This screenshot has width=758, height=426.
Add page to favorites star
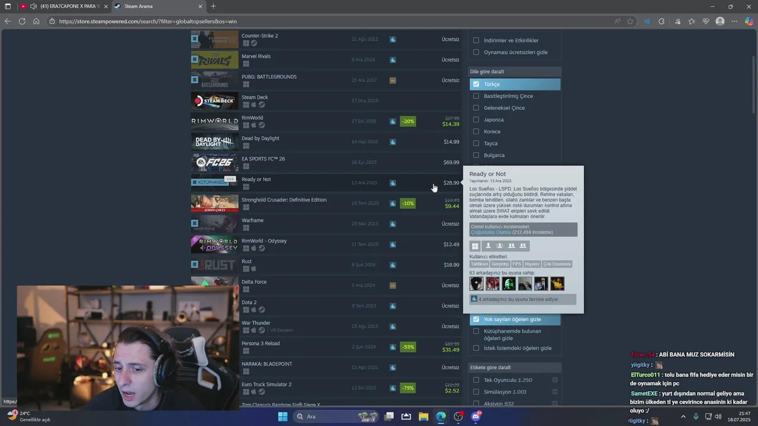pos(630,21)
